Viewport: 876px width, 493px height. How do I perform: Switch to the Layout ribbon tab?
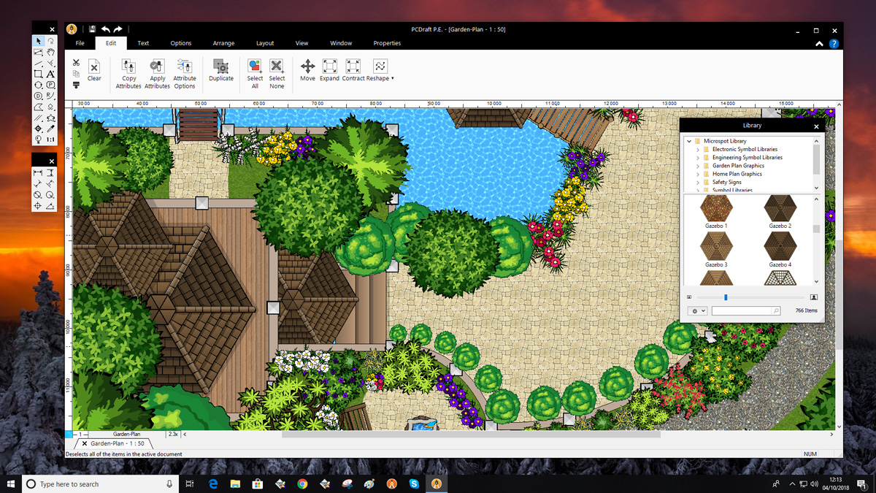click(x=265, y=43)
